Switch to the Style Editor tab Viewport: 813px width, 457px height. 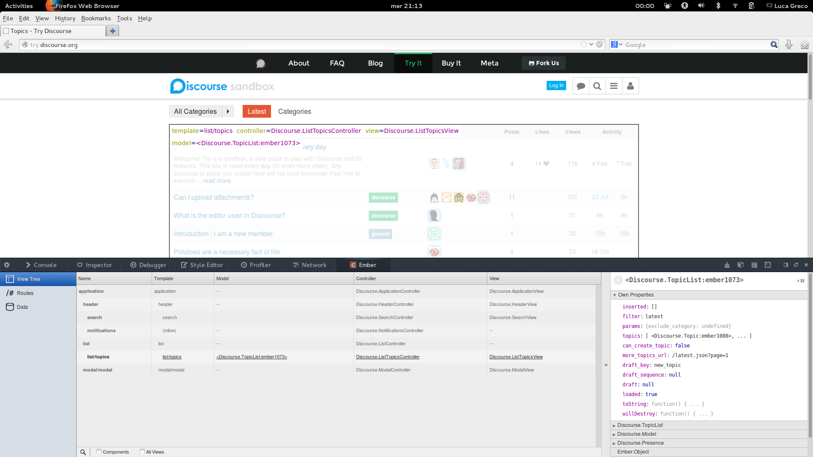[202, 265]
